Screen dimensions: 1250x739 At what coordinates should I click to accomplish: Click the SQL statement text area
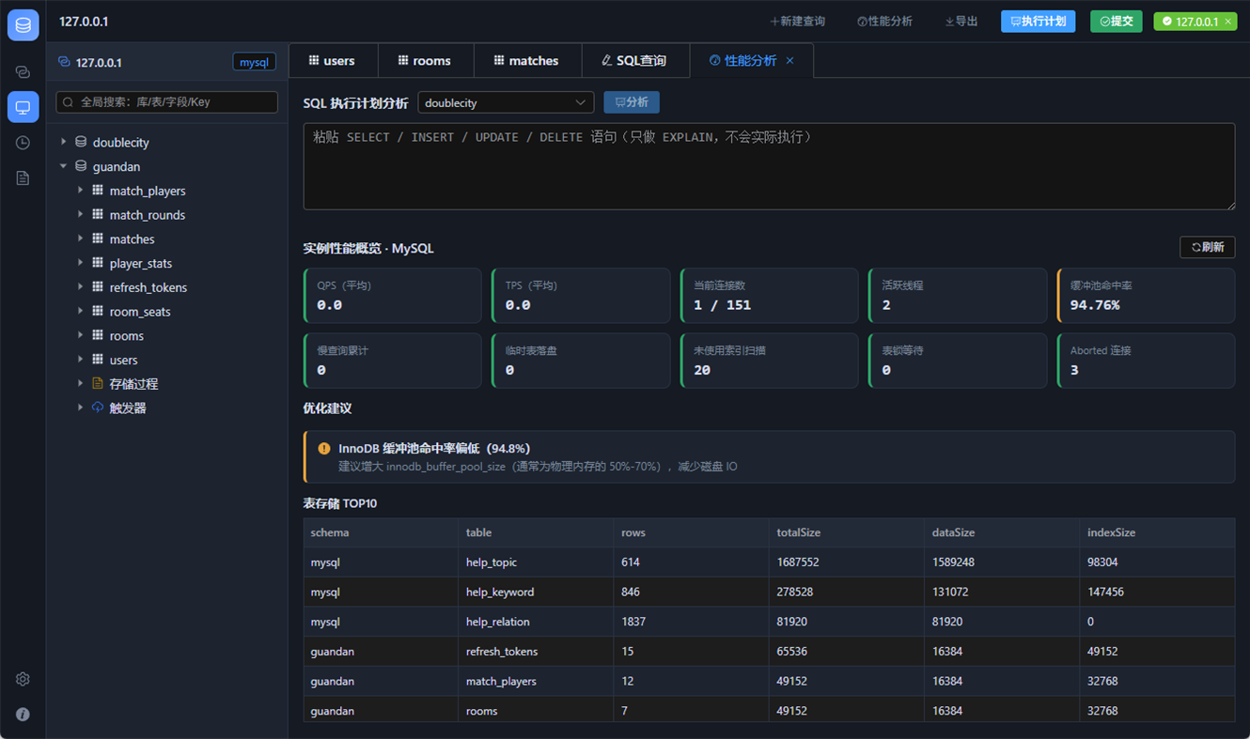(769, 166)
